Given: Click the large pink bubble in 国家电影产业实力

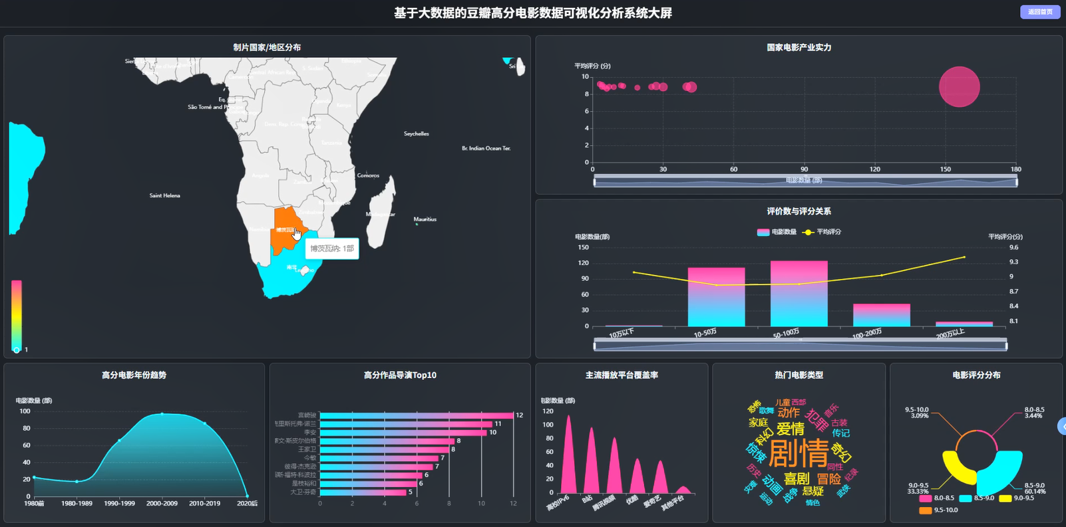Looking at the screenshot, I should (959, 86).
